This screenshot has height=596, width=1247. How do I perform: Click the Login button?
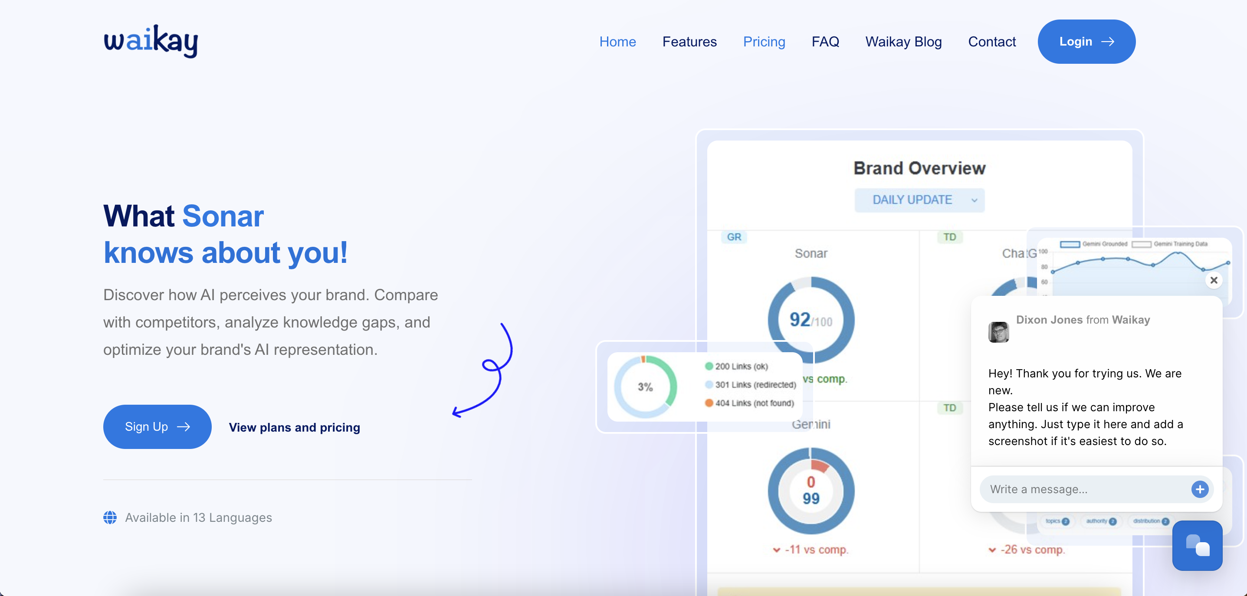click(x=1086, y=42)
